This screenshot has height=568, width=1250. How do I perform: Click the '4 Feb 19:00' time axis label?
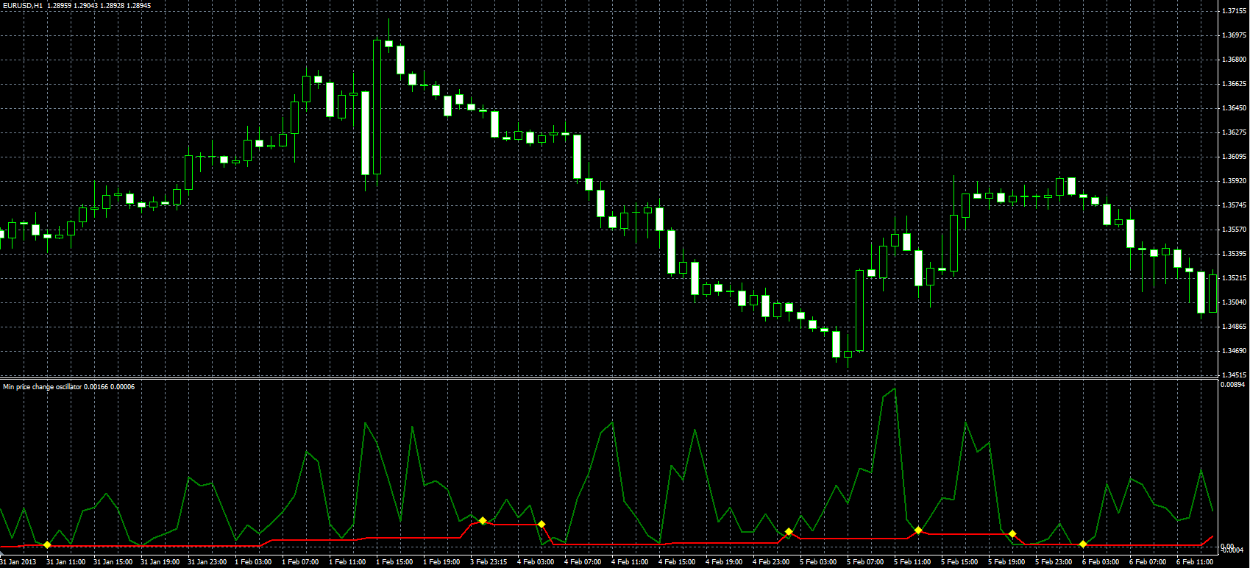coord(724,562)
